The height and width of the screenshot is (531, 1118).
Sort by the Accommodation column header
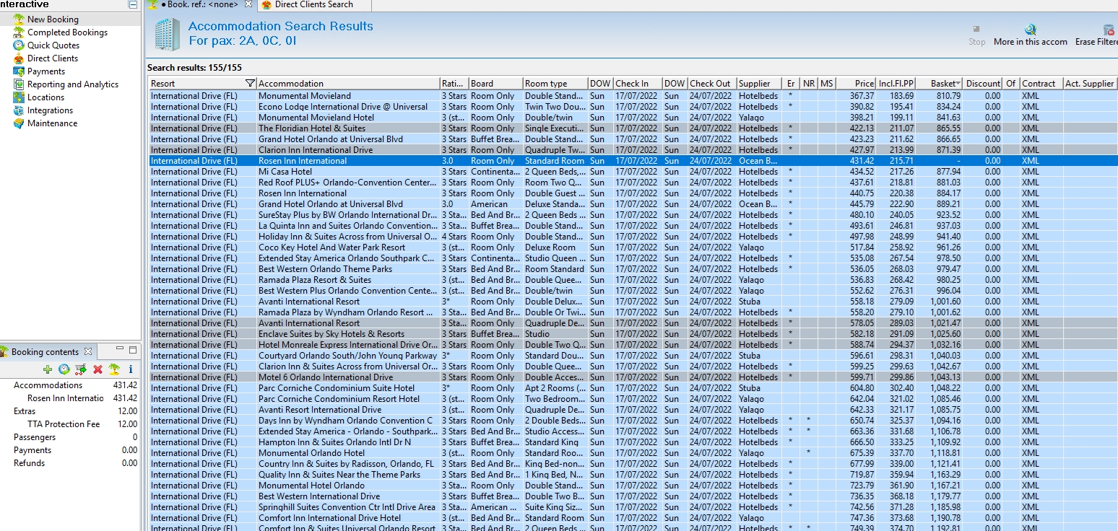pos(348,84)
